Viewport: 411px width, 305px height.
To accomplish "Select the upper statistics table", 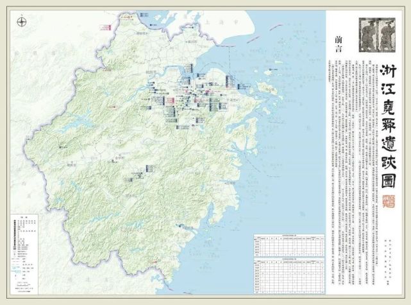I will tap(289, 245).
